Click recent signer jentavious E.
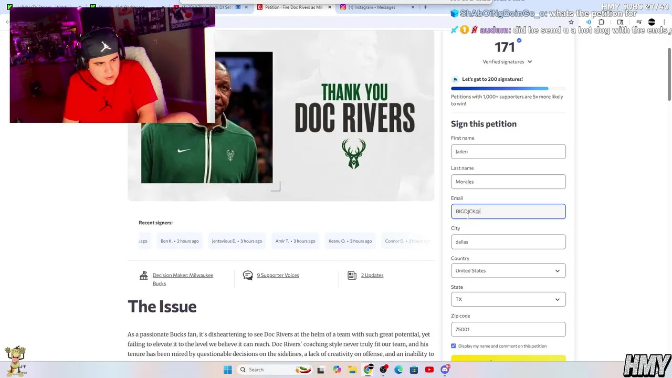 click(237, 241)
